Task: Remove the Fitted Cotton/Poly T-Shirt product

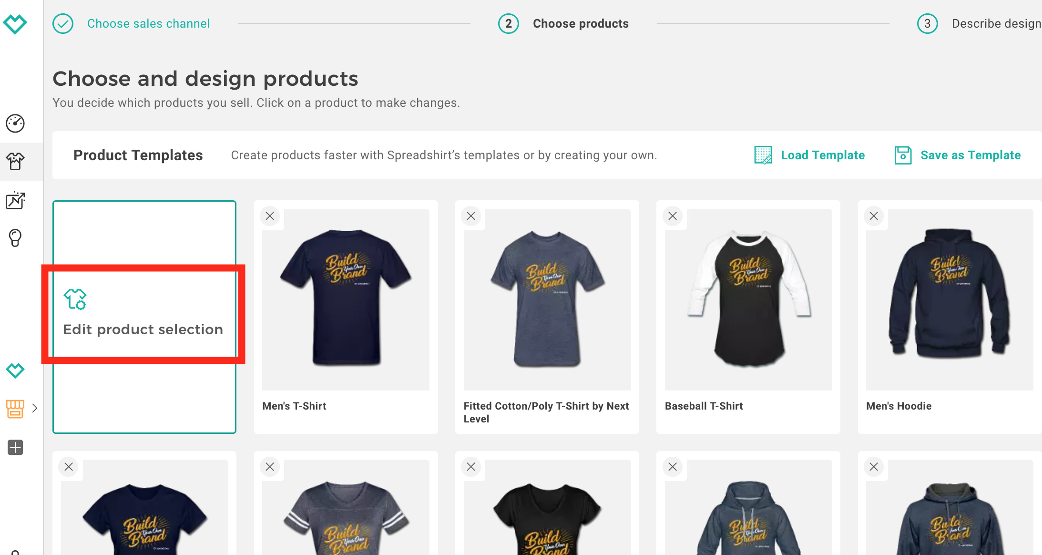Action: pos(471,216)
